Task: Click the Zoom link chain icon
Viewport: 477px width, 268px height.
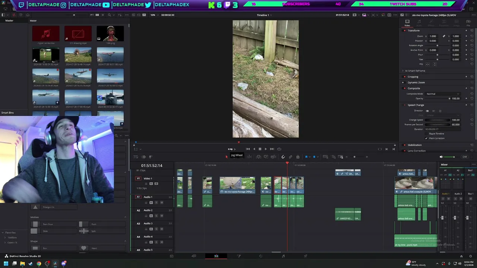Action: pos(444,36)
